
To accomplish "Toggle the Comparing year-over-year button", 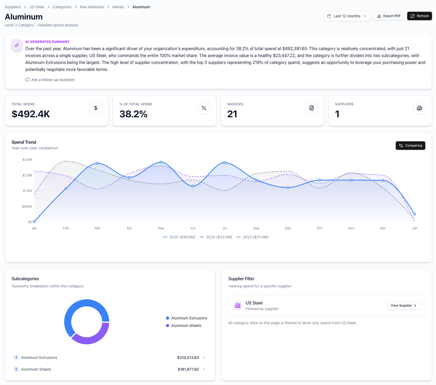I will [410, 146].
